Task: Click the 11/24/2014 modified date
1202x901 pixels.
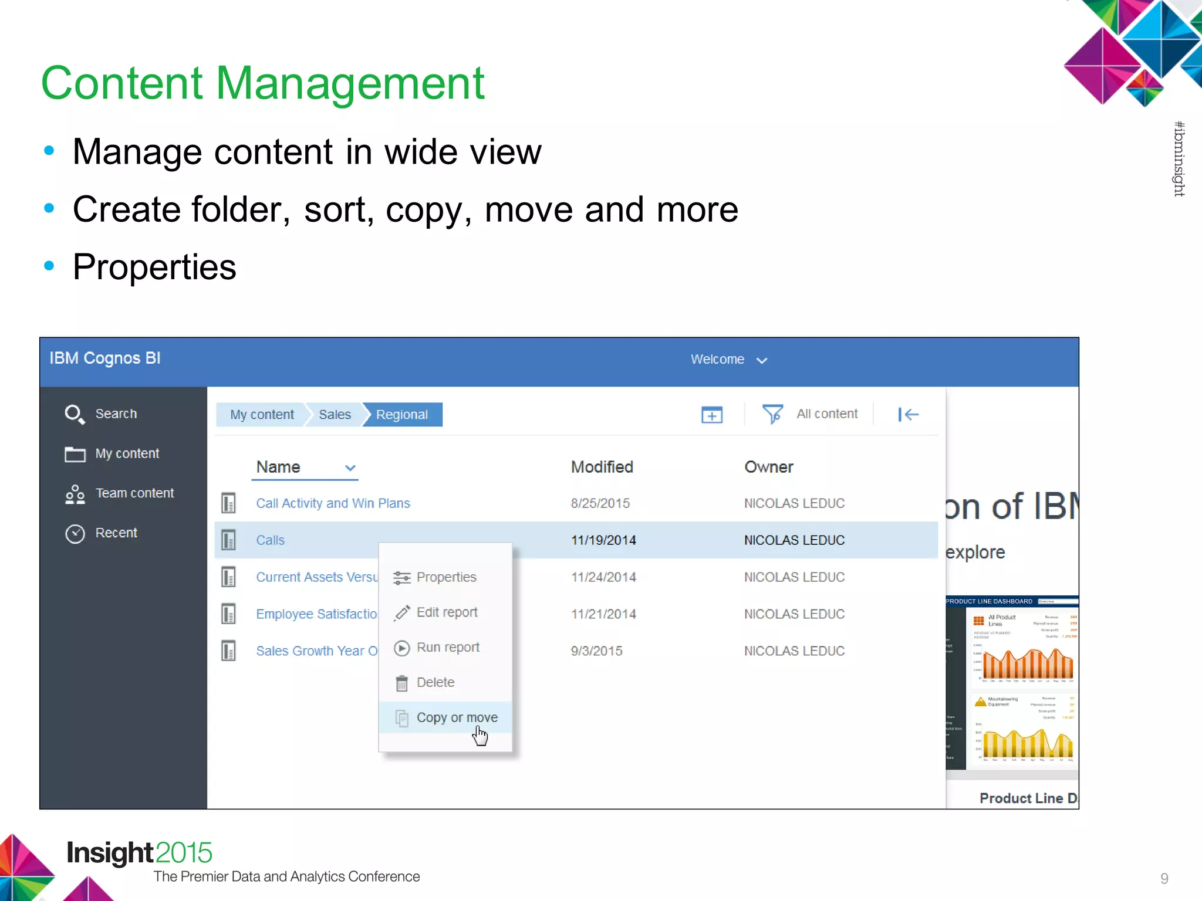Action: pos(603,577)
